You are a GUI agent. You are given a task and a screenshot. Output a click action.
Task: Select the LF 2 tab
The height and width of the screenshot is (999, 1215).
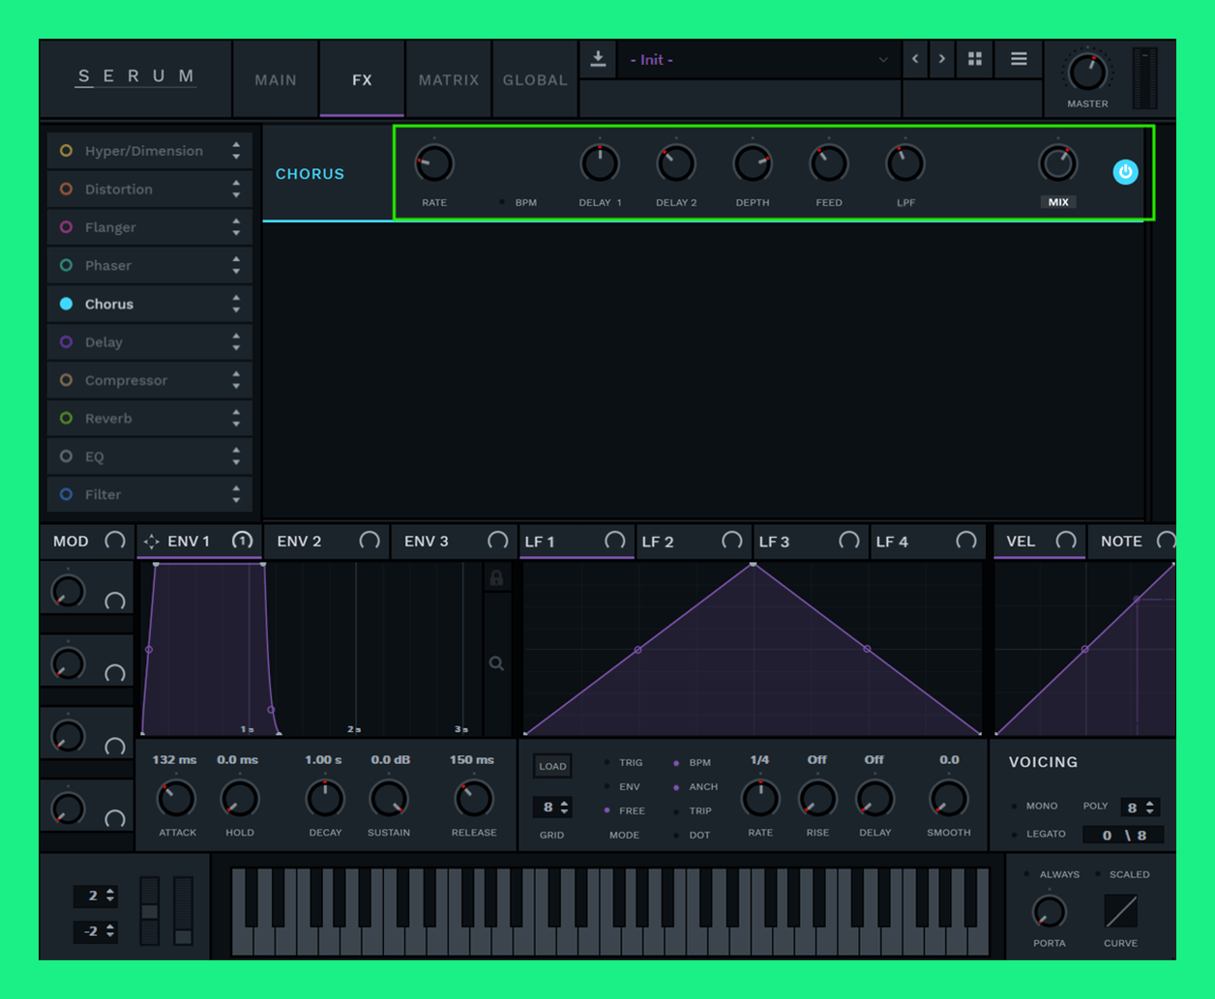[x=658, y=542]
